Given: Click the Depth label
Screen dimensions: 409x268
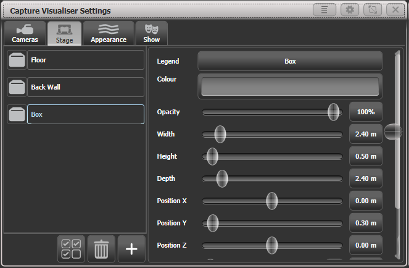Looking at the screenshot, I should (166, 178).
